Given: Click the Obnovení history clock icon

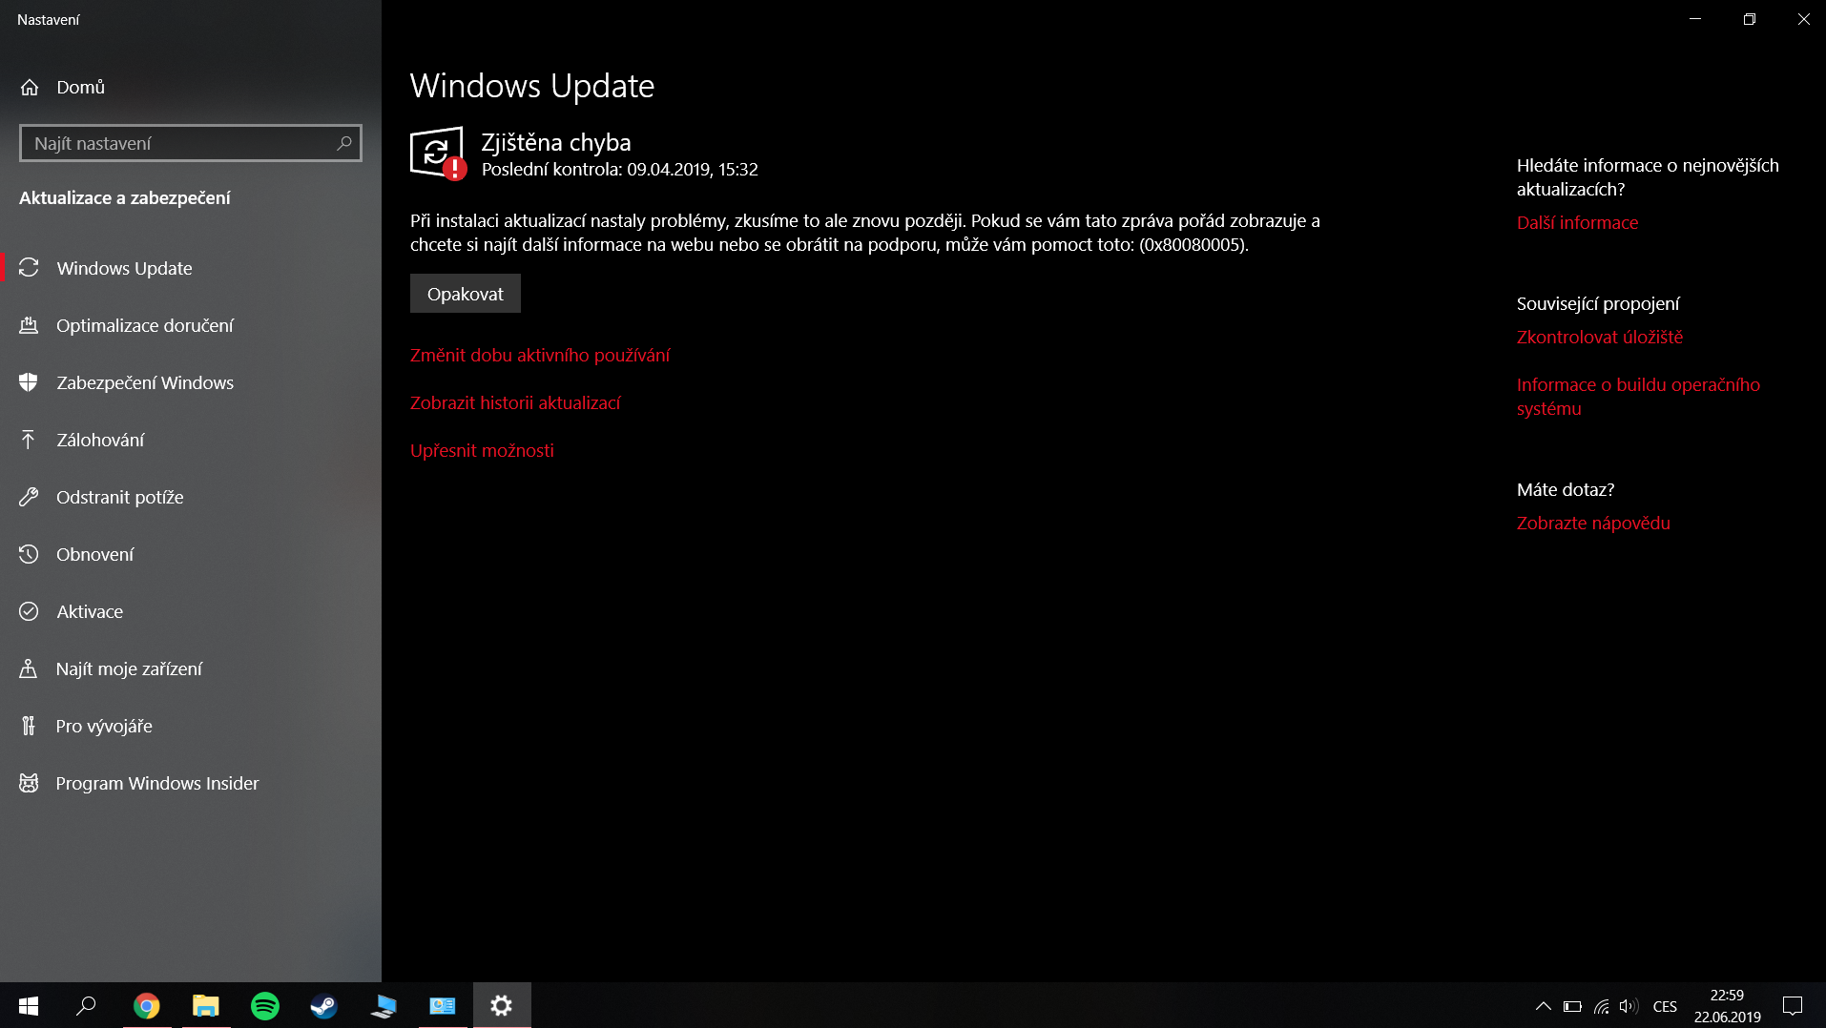Looking at the screenshot, I should 30,554.
